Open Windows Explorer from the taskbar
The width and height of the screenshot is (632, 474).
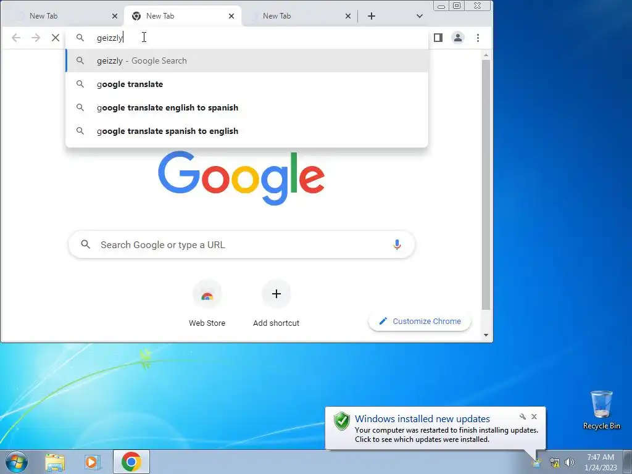pos(55,462)
